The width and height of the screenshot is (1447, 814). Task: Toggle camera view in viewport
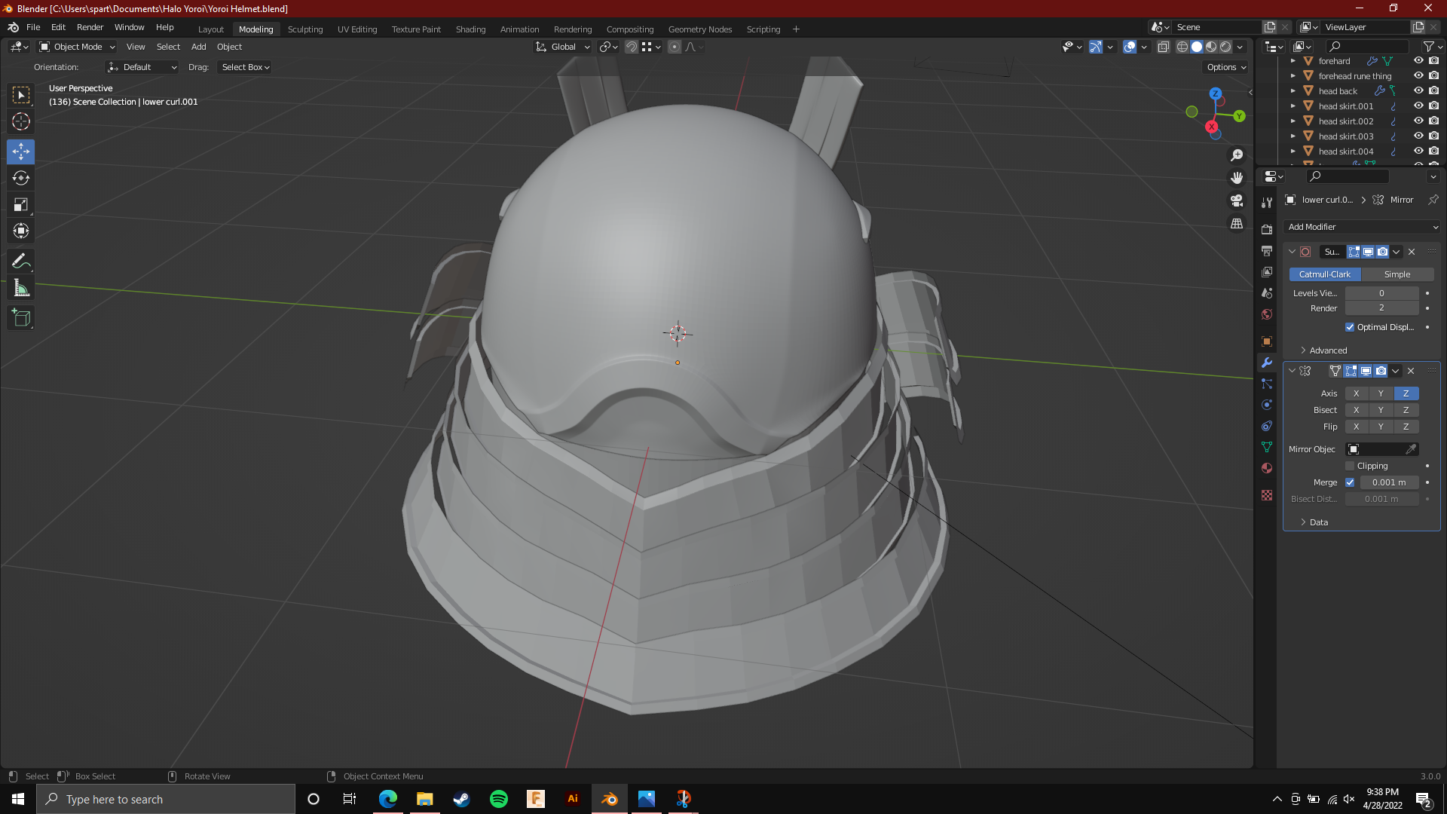click(1237, 200)
